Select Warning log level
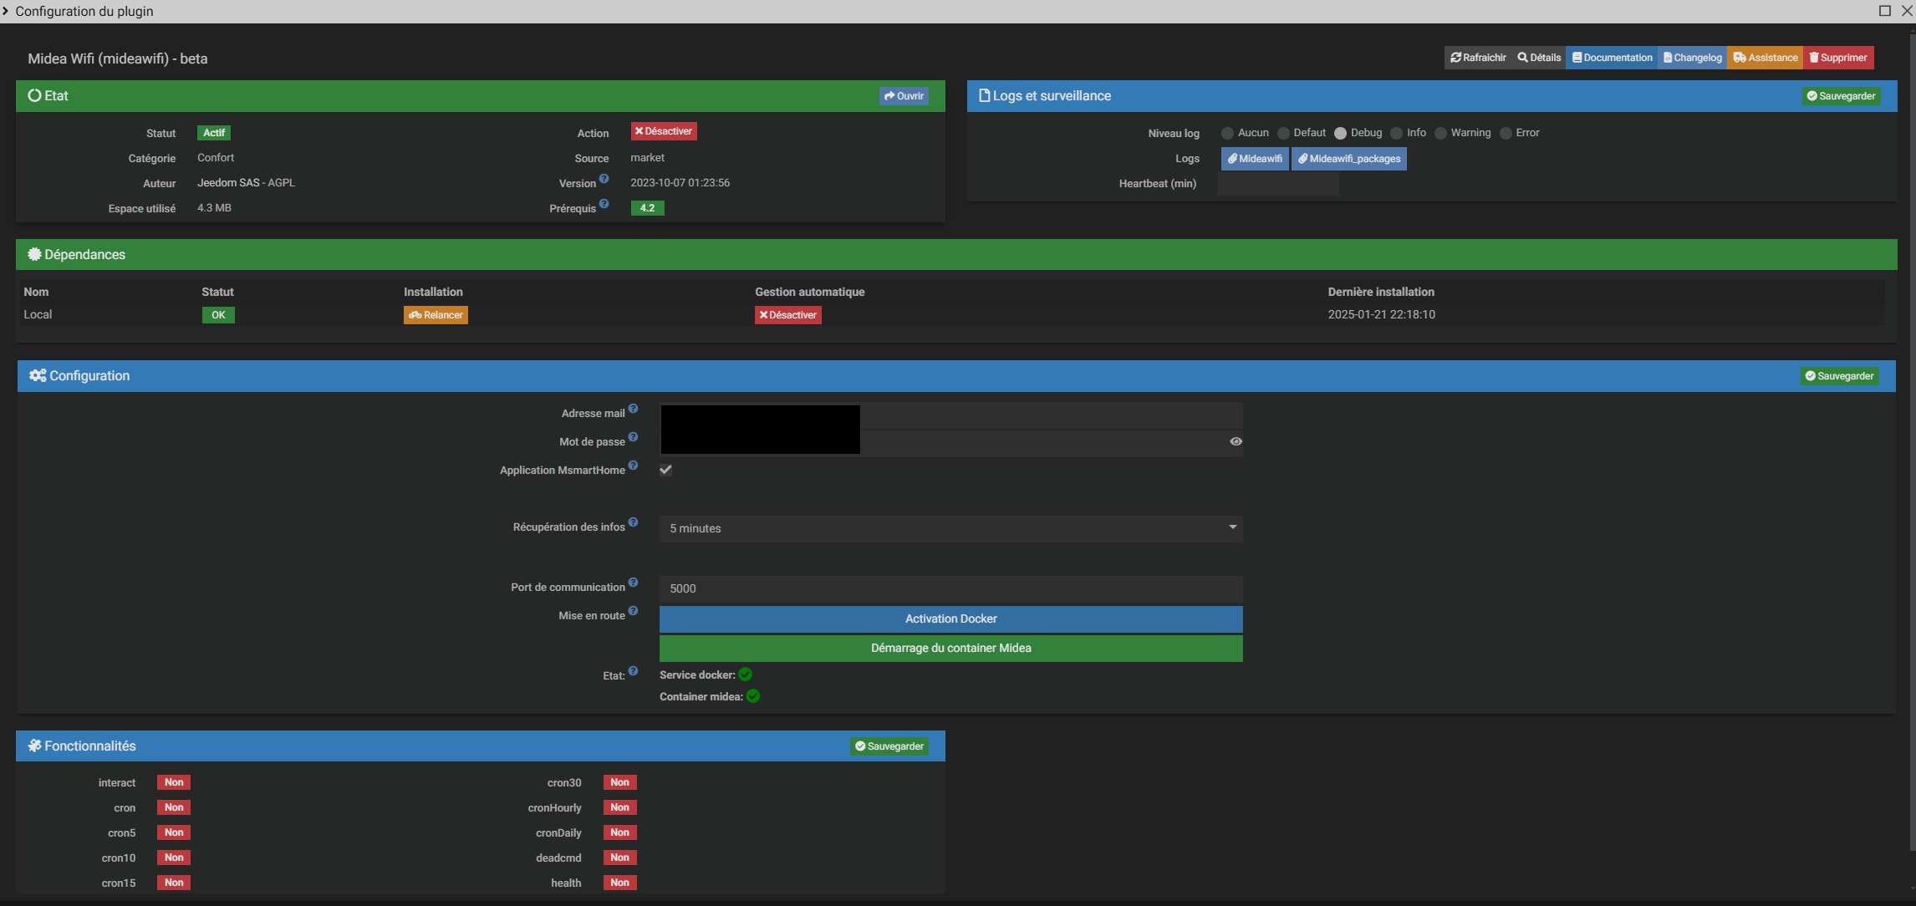The height and width of the screenshot is (906, 1916). [1440, 134]
